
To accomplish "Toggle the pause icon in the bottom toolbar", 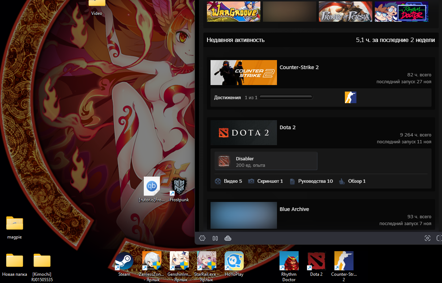I will pyautogui.click(x=215, y=238).
